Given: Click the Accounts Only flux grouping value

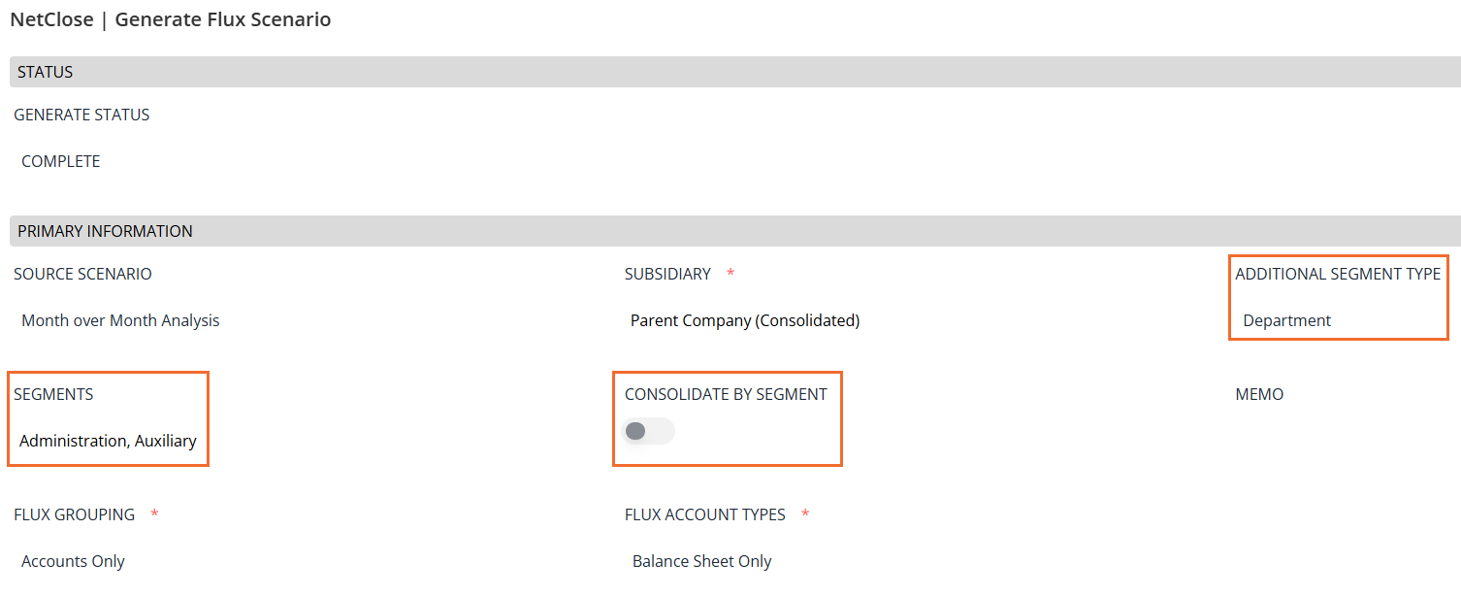Looking at the screenshot, I should [73, 561].
